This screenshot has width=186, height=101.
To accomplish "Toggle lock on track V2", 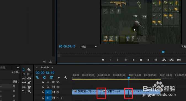I will pos(43,87).
